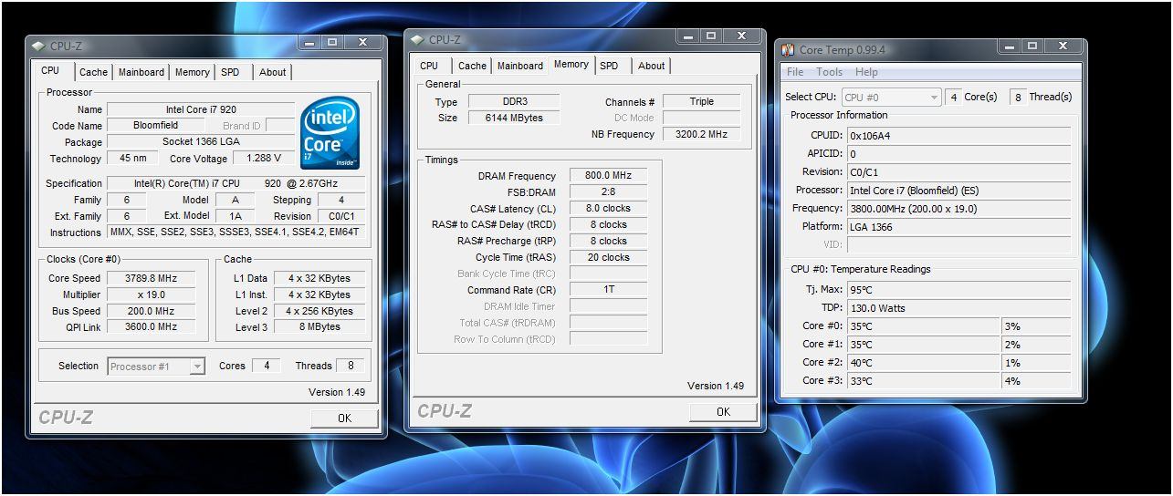The width and height of the screenshot is (1173, 496).
Task: Select CPU tab in left CPU-Z window
Action: [50, 70]
